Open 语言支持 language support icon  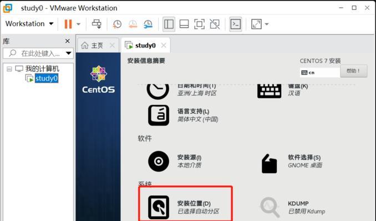(159, 115)
